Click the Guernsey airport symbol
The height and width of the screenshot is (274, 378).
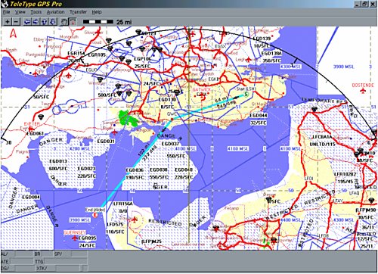75,238
